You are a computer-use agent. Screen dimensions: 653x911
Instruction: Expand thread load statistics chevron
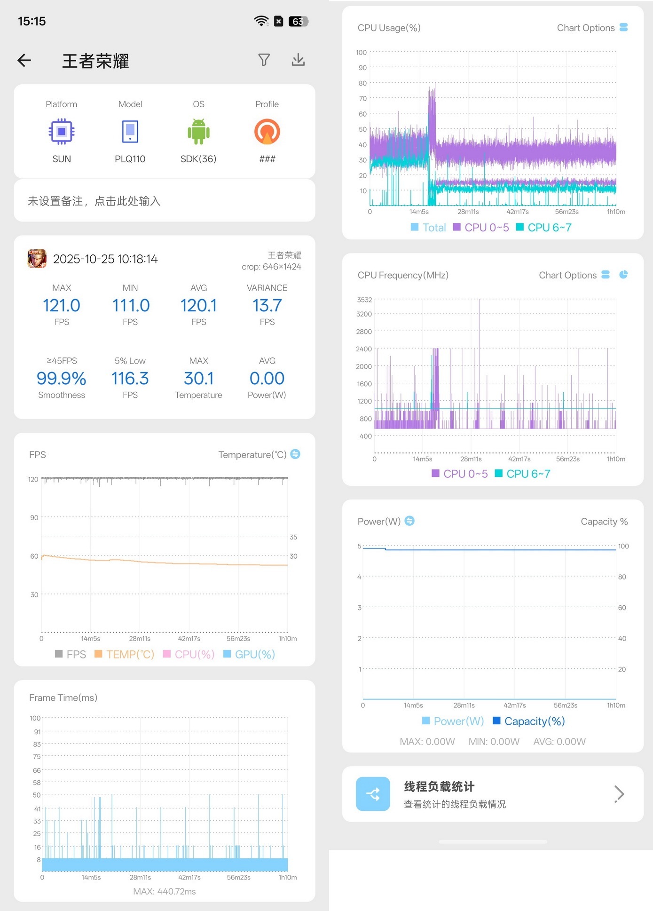619,794
